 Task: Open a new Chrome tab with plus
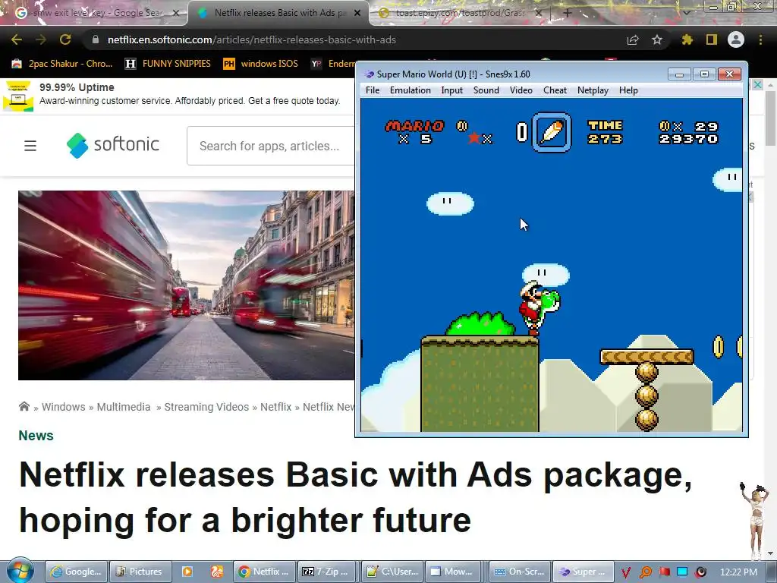[568, 13]
